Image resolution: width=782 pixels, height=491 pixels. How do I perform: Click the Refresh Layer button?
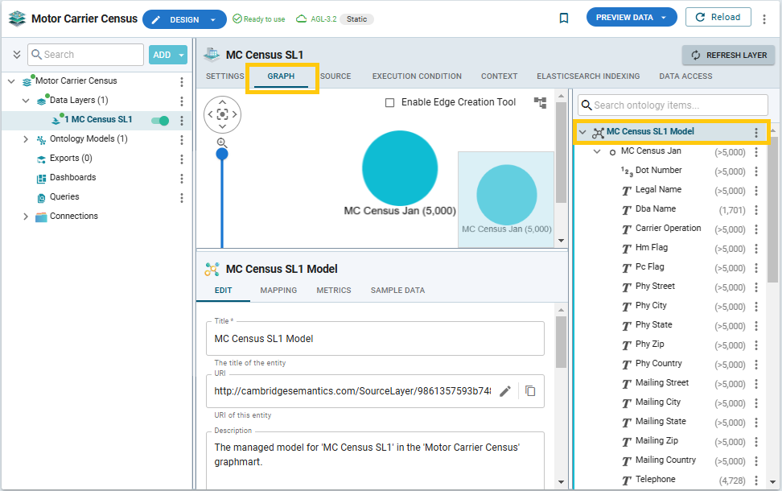[728, 55]
